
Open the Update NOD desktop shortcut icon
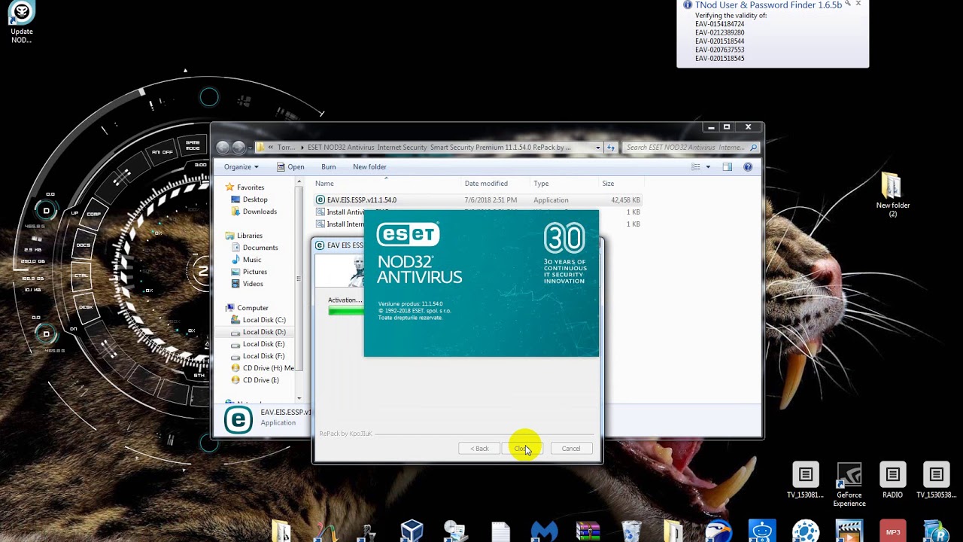pos(22,23)
